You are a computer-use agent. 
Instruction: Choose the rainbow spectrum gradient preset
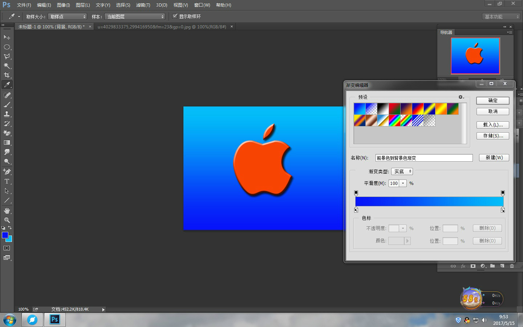pyautogui.click(x=394, y=121)
